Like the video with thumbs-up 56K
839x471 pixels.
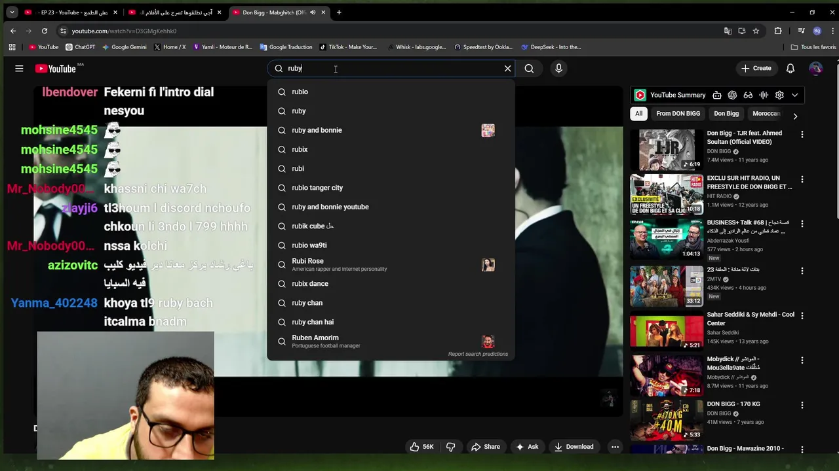[x=422, y=447]
